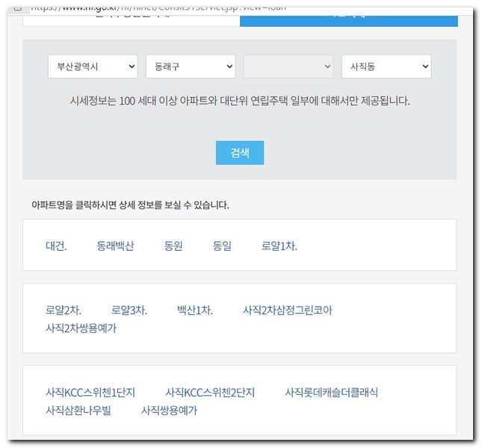Screen dimensions: 482x448
Task: Expand the 동래구 district dropdown
Action: coord(191,66)
